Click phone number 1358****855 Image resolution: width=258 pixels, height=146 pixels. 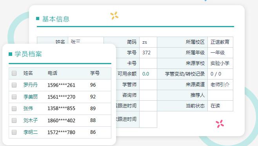pyautogui.click(x=62, y=109)
